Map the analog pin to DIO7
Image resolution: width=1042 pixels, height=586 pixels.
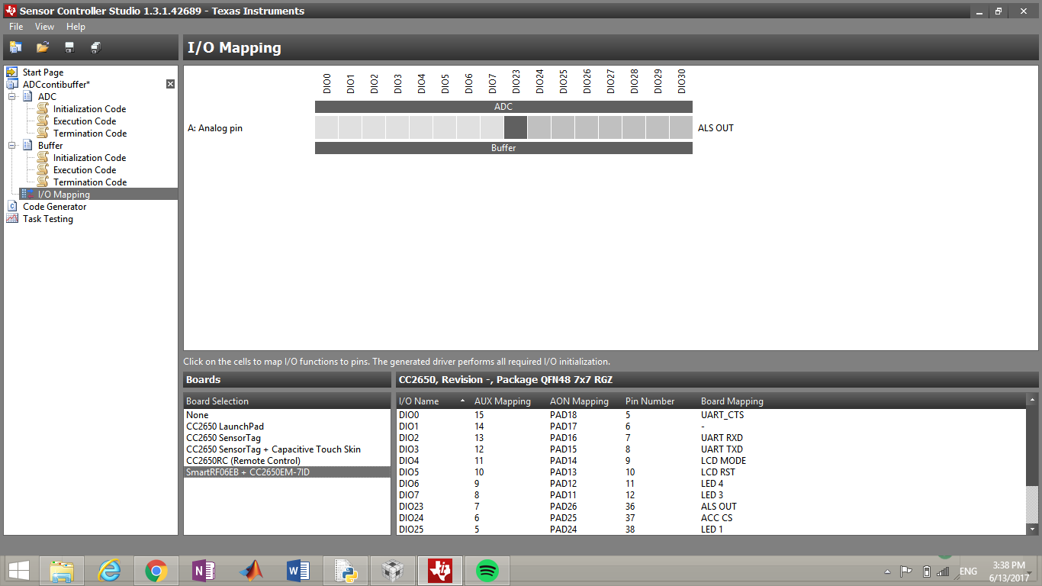click(x=492, y=127)
